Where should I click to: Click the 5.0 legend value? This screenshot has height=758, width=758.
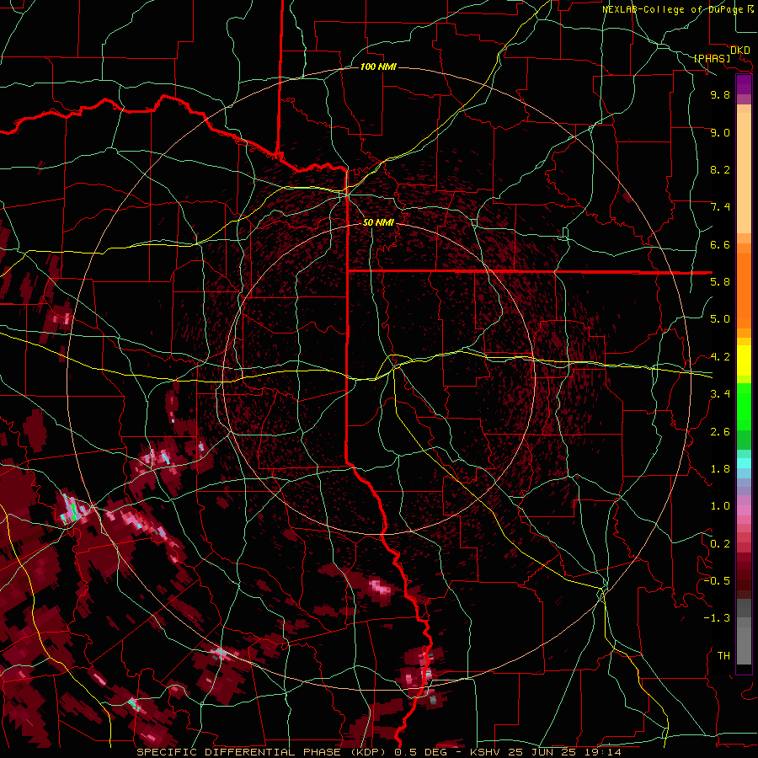pyautogui.click(x=720, y=319)
